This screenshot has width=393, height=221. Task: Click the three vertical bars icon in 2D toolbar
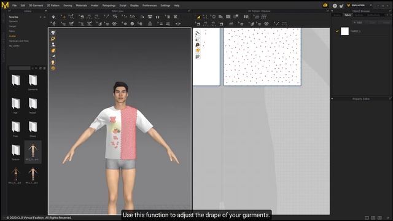[x=246, y=17]
